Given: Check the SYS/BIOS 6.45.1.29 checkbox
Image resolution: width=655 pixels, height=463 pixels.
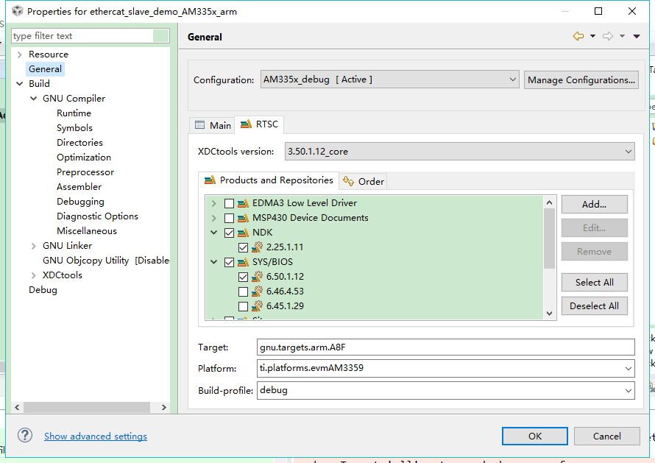Looking at the screenshot, I should 244,306.
